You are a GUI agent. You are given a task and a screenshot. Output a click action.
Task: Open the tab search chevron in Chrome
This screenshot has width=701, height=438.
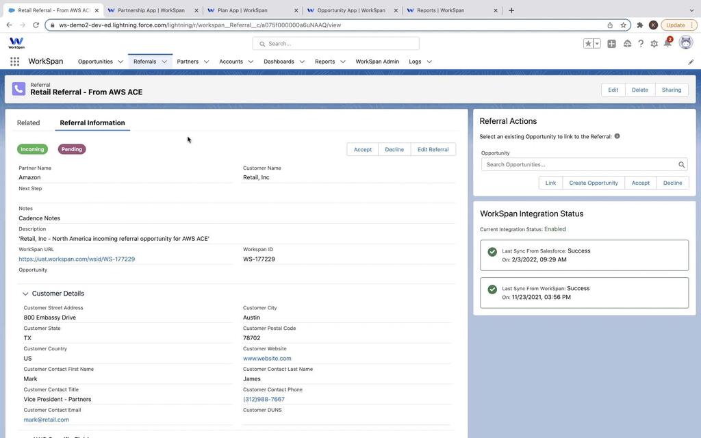point(691,10)
